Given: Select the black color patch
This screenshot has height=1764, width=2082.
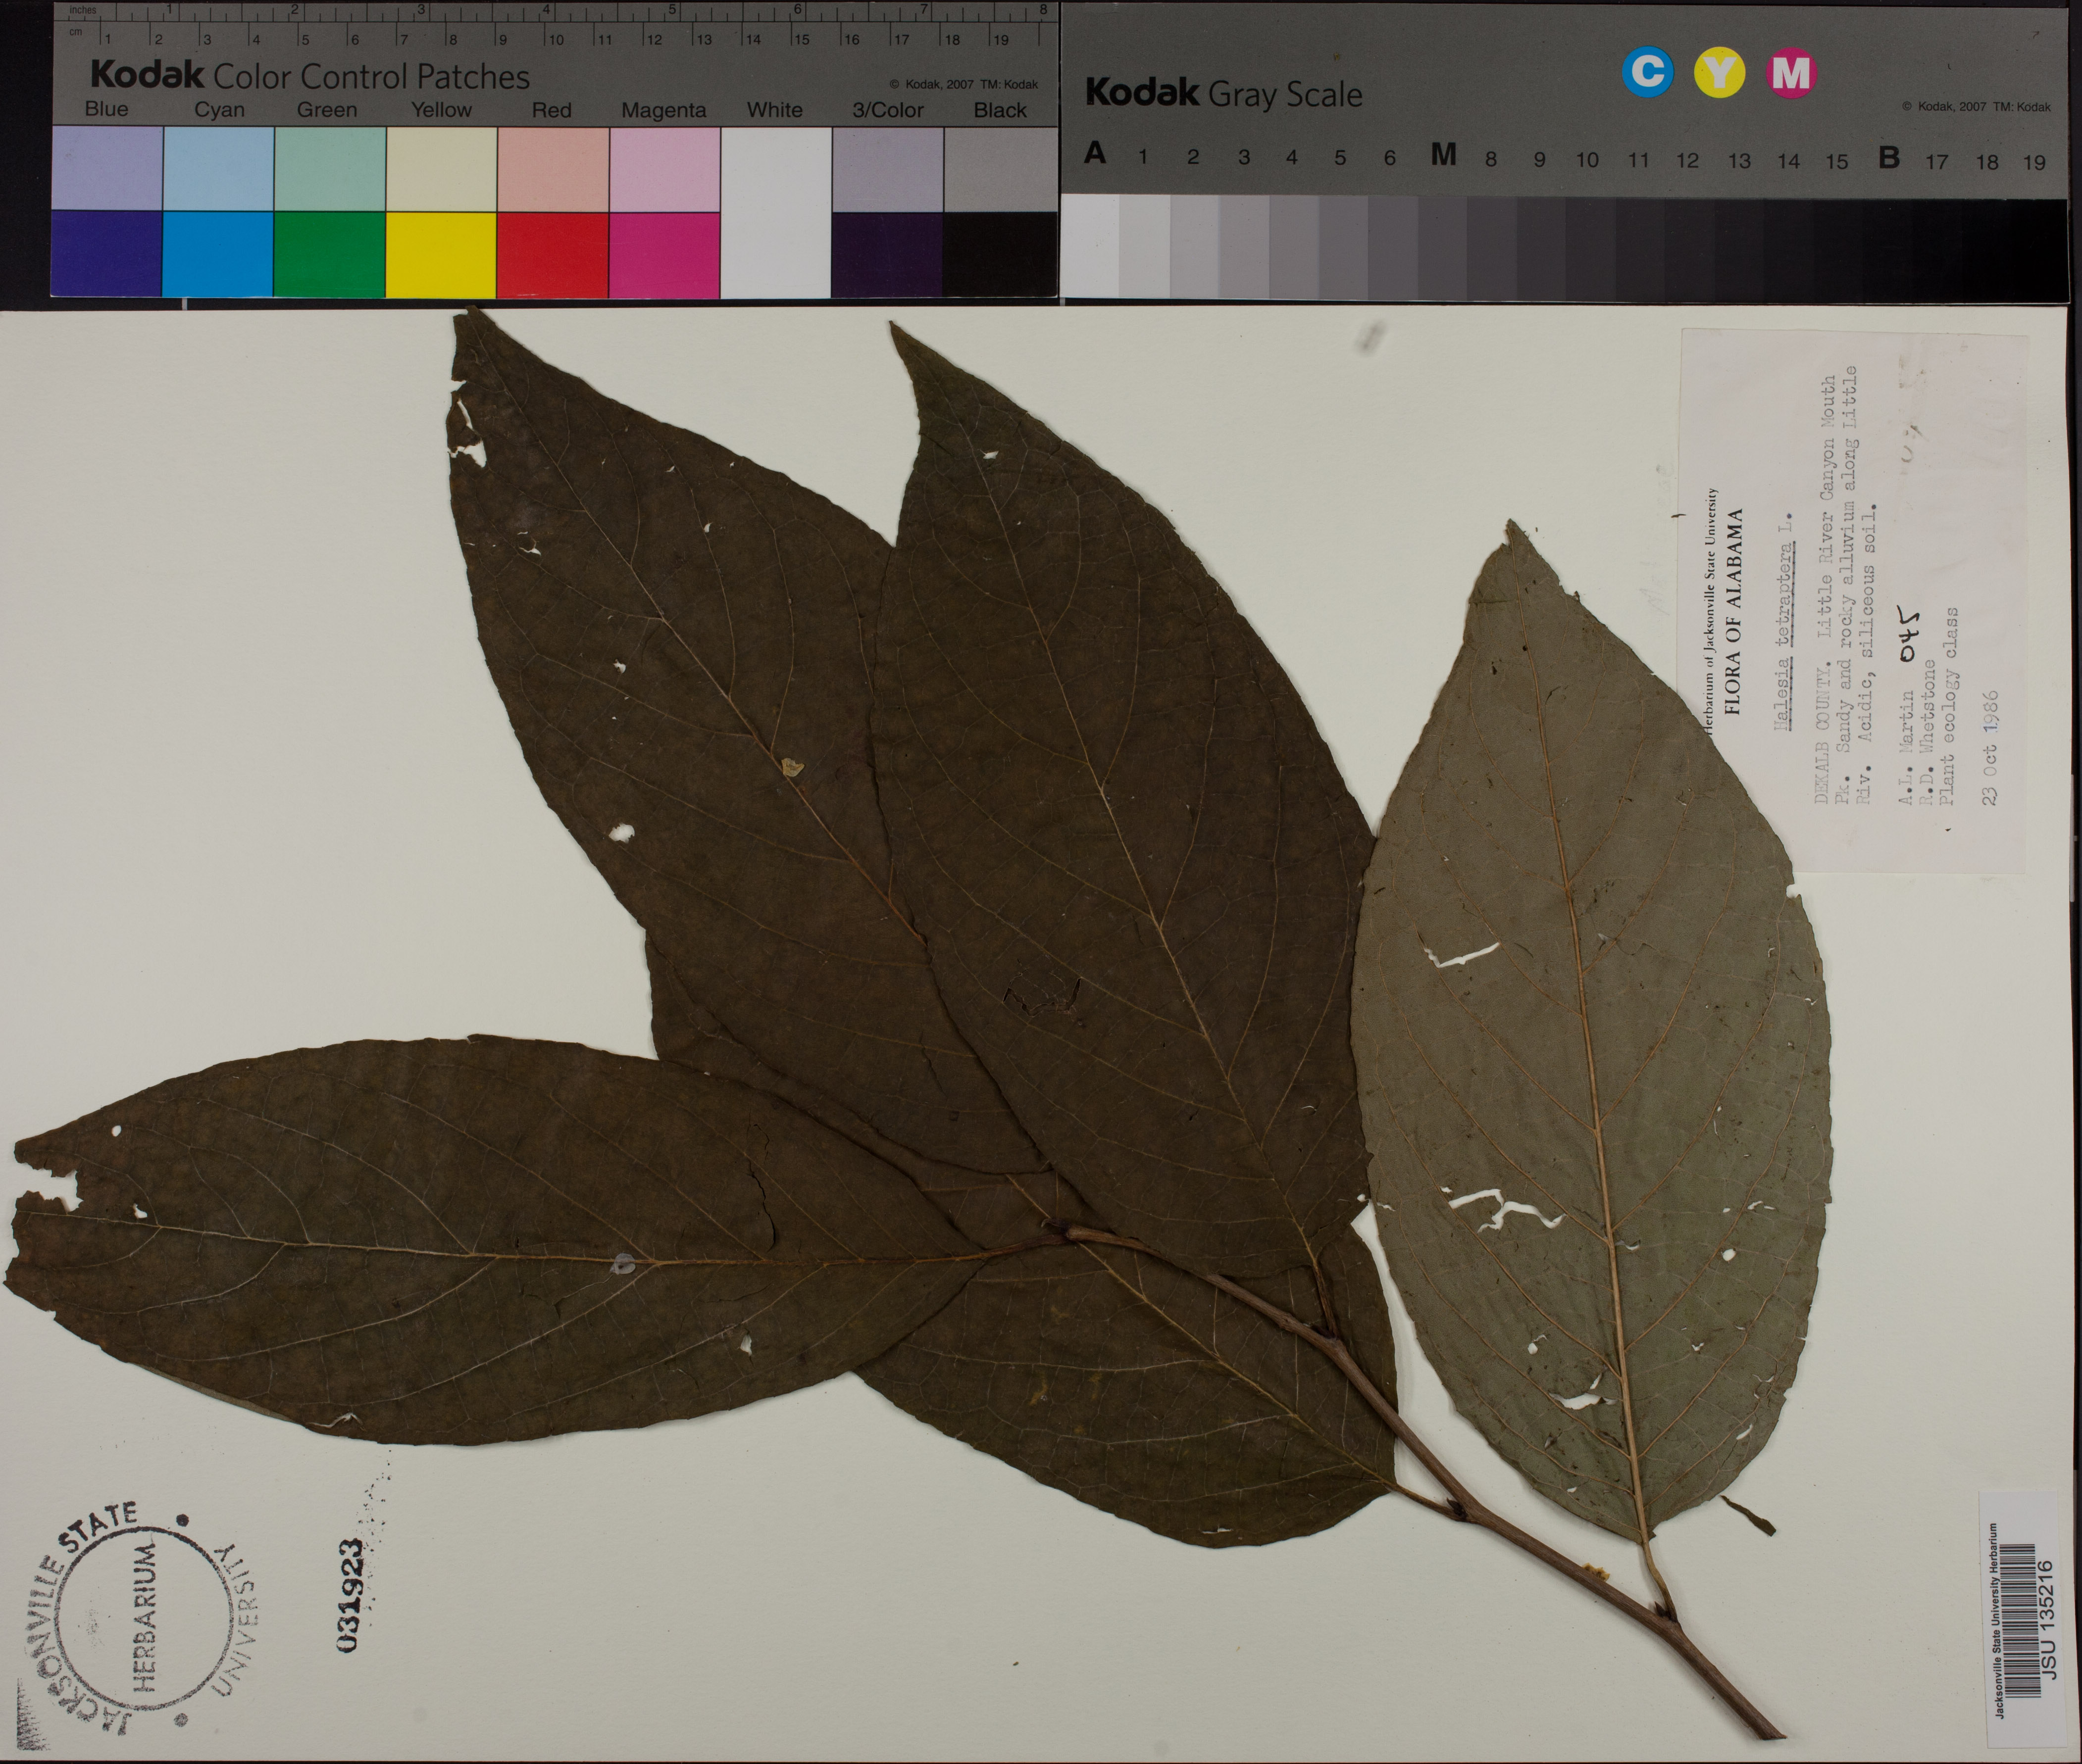Looking at the screenshot, I should click(x=1000, y=254).
